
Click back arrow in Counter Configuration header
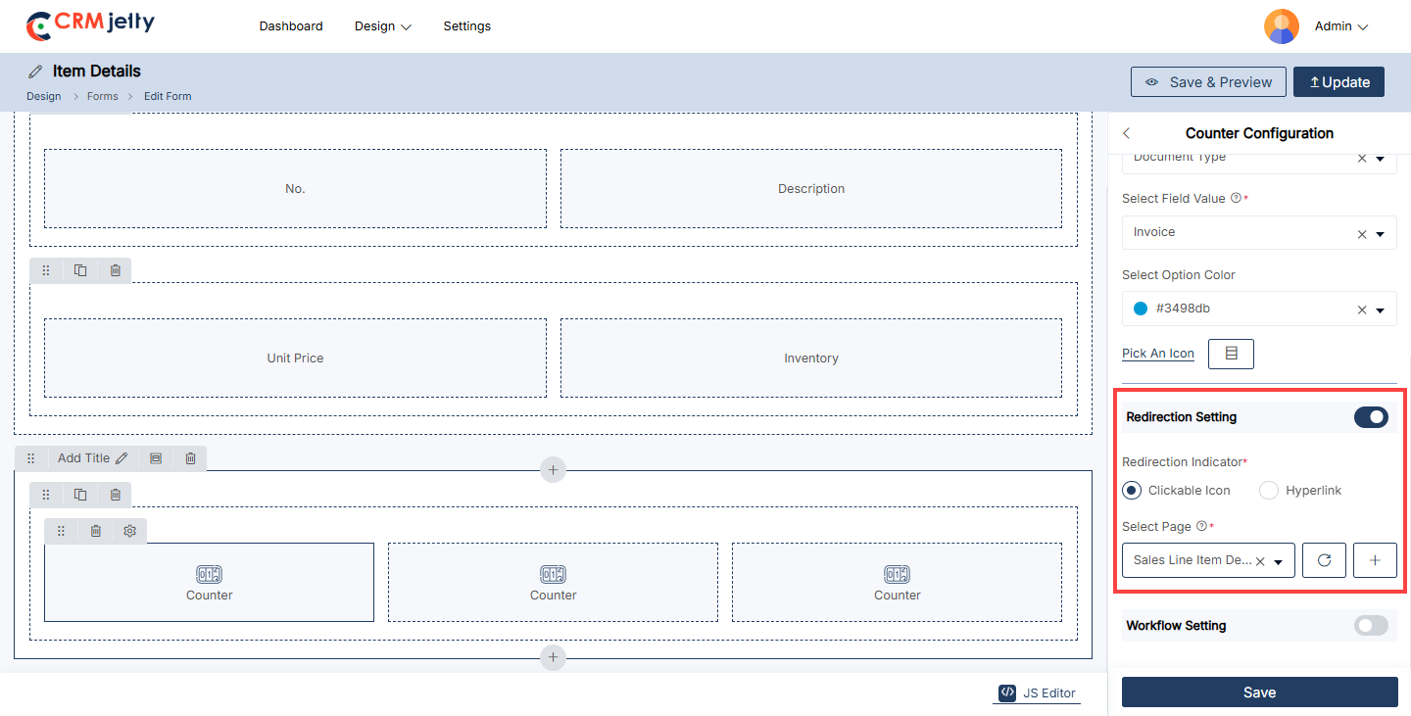[1127, 133]
